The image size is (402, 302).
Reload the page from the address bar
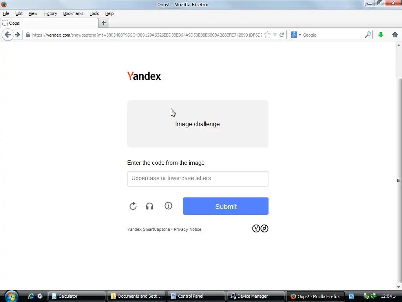pyautogui.click(x=282, y=35)
